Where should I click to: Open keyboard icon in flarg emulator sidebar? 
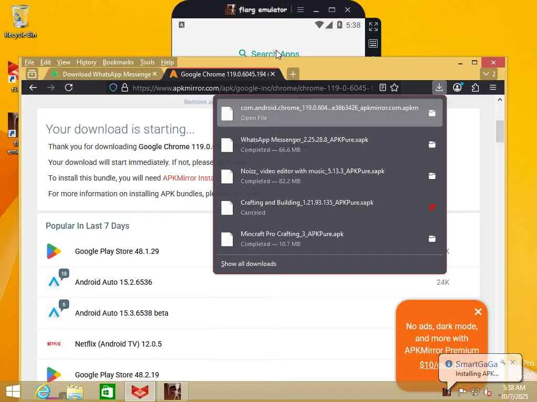[373, 43]
